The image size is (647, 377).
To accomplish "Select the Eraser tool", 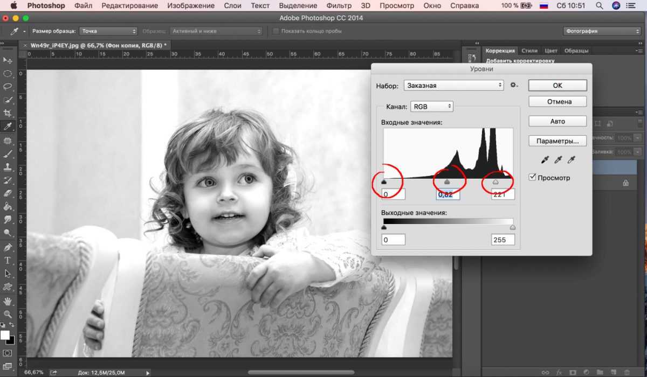I will tap(8, 193).
